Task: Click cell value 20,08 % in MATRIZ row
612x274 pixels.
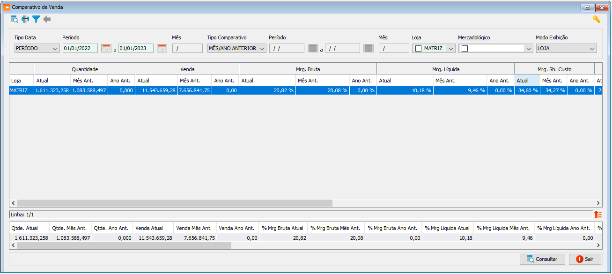Action: click(x=322, y=90)
